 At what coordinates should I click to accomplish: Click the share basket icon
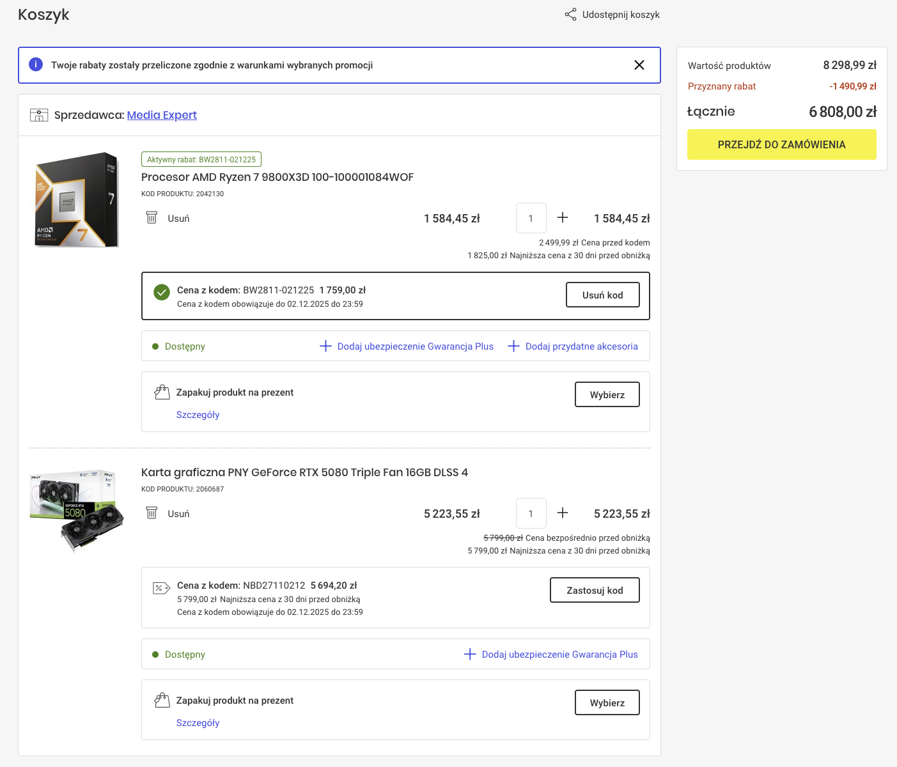[570, 15]
